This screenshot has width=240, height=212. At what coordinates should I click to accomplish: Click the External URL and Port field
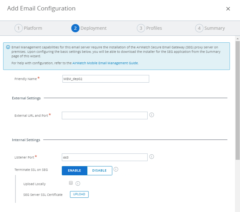[104, 115]
